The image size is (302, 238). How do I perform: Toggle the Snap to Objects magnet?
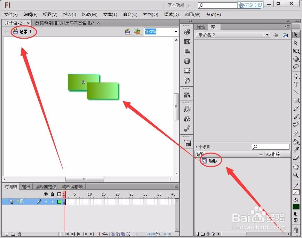pos(296,230)
